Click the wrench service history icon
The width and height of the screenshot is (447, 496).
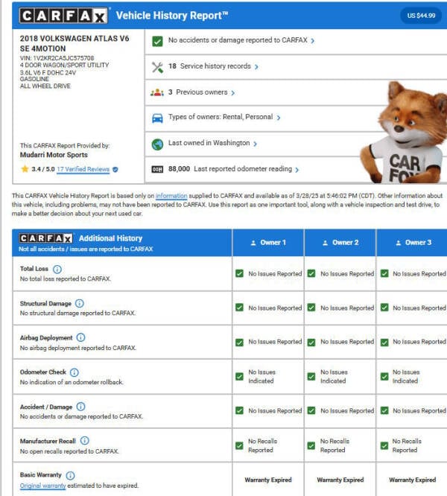pos(157,67)
